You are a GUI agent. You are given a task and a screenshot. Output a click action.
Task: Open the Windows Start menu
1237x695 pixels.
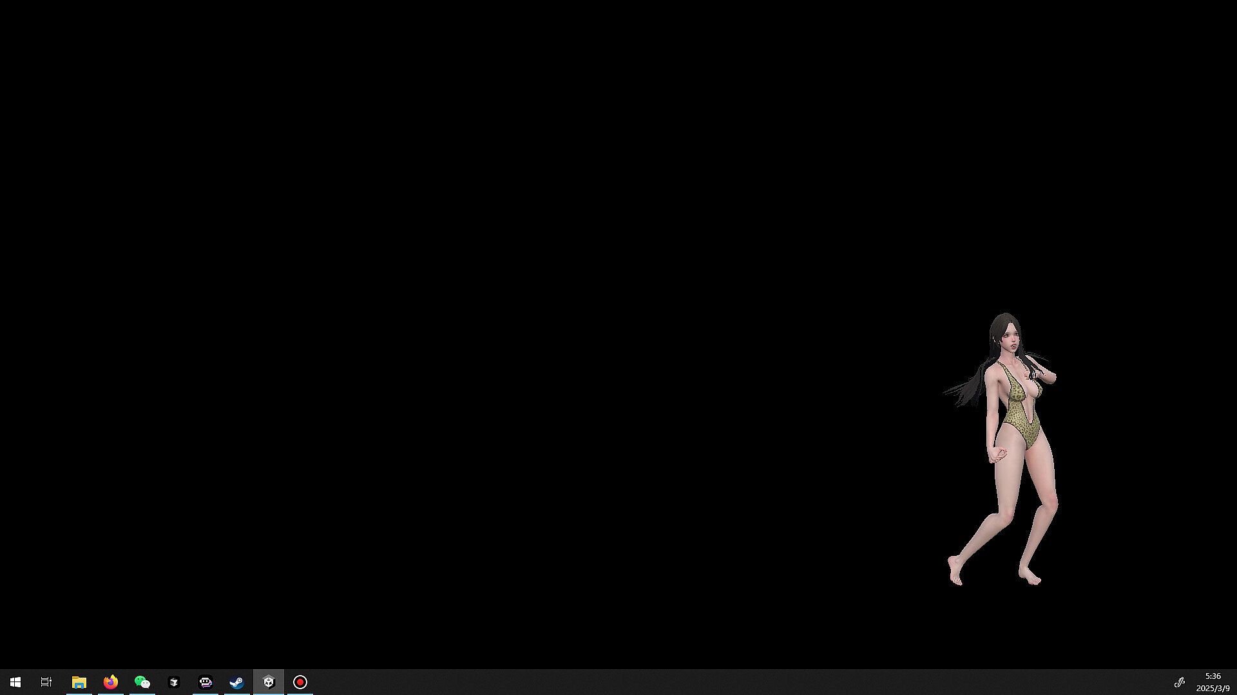pyautogui.click(x=15, y=682)
